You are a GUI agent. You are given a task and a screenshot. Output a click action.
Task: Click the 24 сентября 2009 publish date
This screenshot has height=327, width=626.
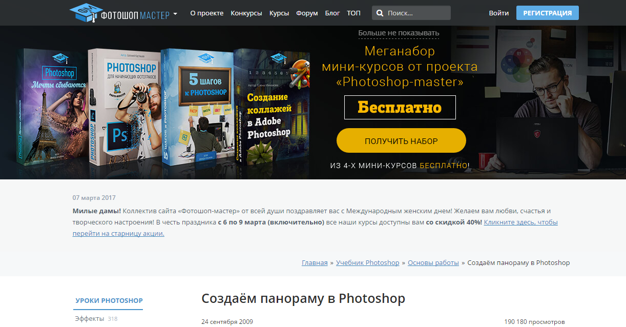[227, 322]
